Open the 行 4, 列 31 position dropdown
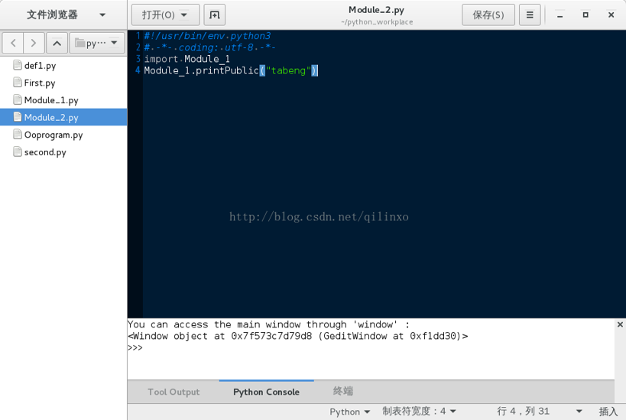 540,412
